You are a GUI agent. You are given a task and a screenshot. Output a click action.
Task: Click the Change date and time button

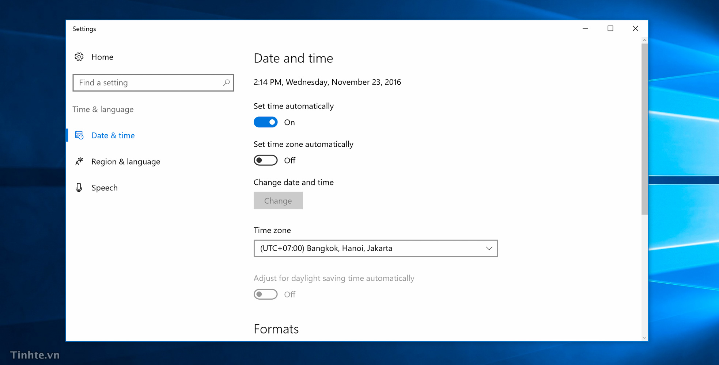[x=278, y=201]
